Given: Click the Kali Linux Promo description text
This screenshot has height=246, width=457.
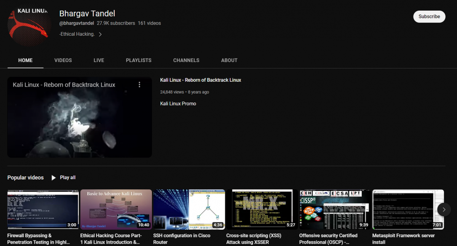Looking at the screenshot, I should 178,103.
